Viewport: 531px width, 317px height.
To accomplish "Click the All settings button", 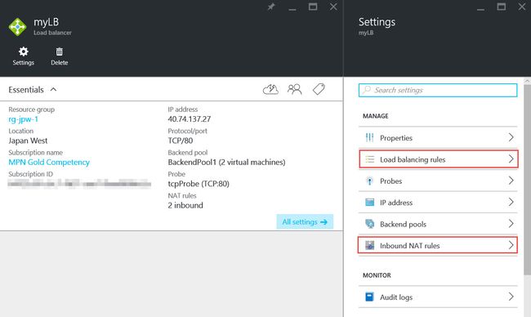I will click(305, 222).
